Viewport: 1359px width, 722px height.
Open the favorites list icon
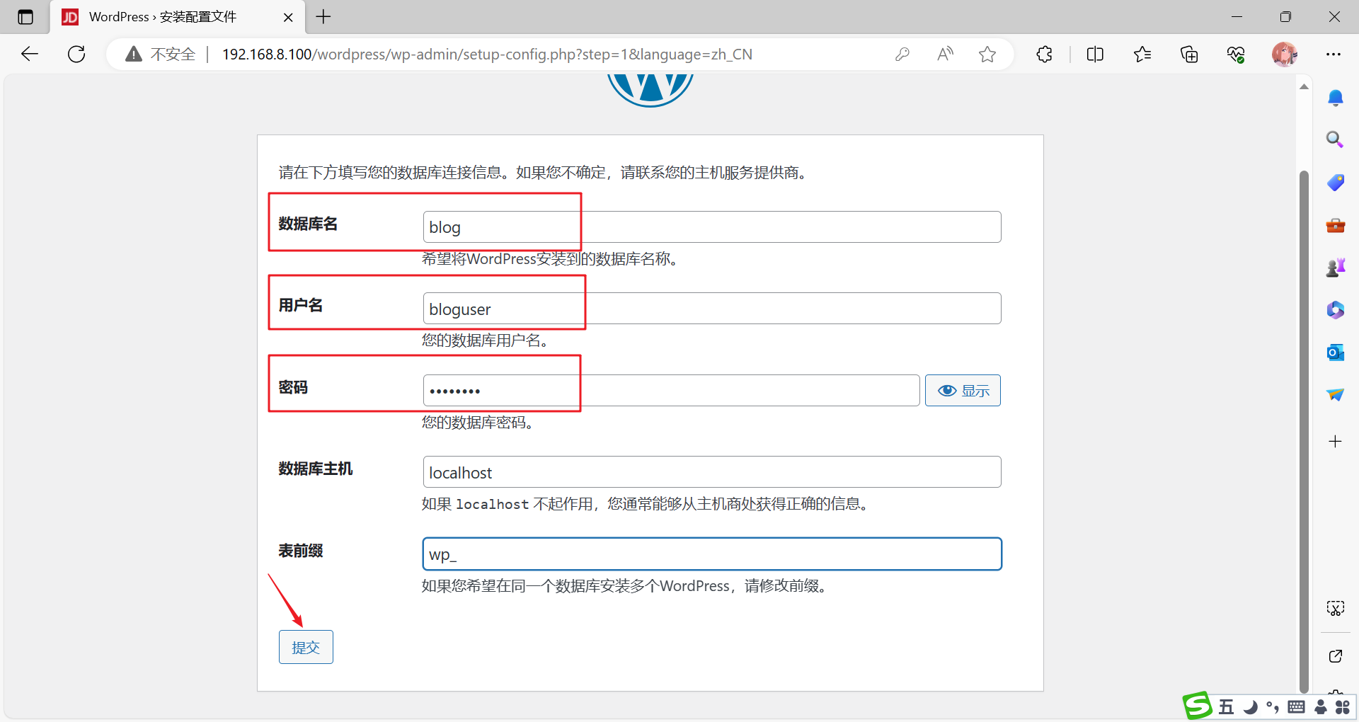click(x=1142, y=54)
